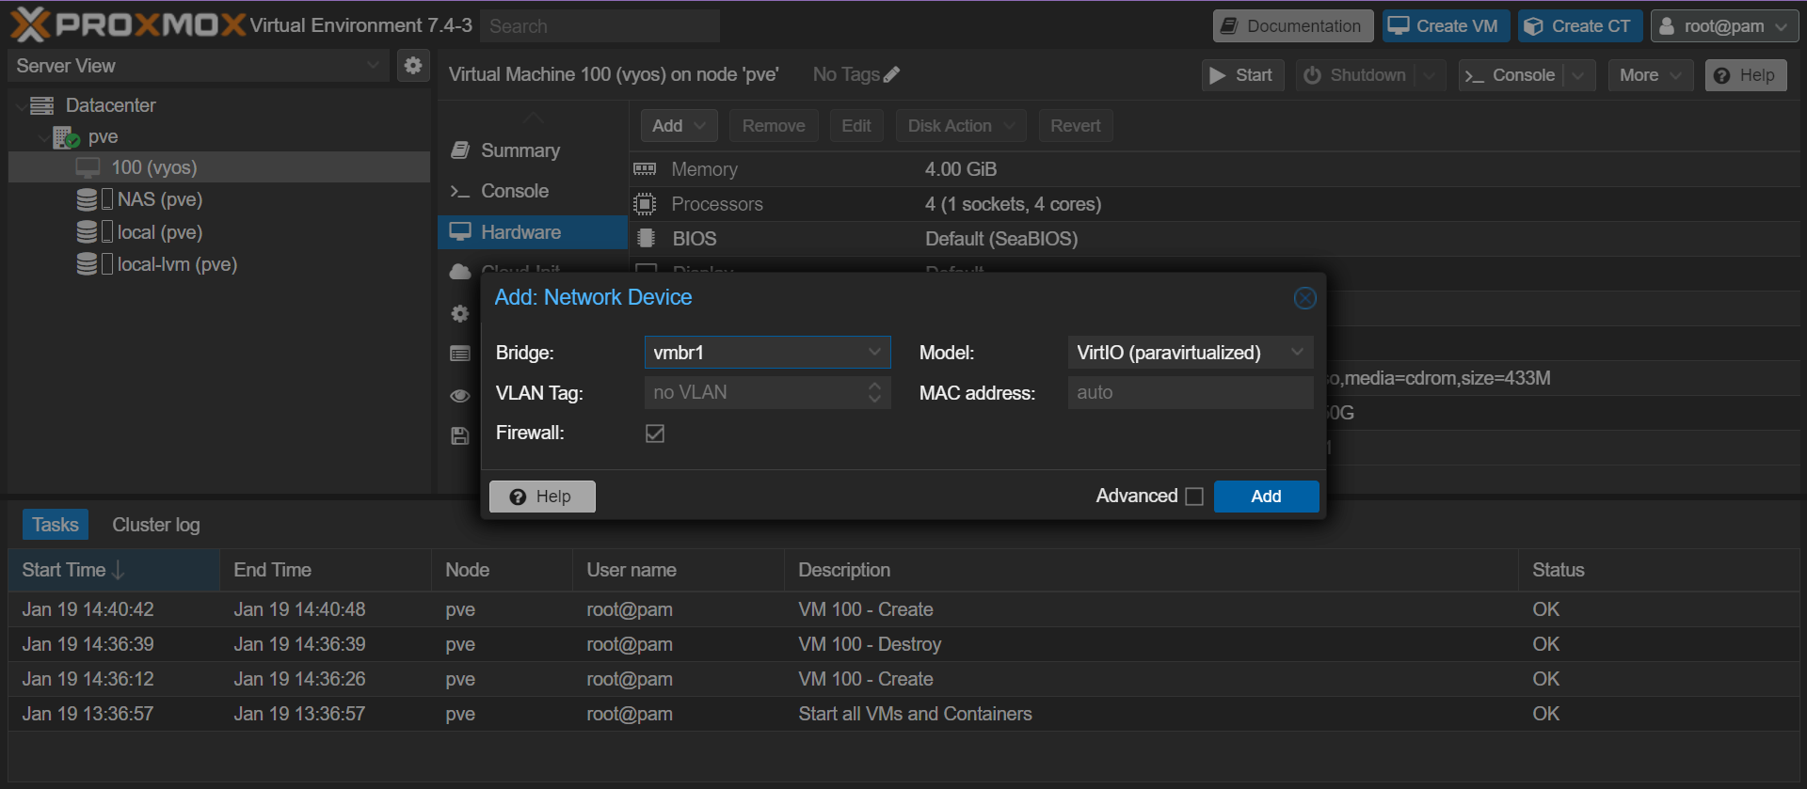Open the Server View selector

coord(198,66)
